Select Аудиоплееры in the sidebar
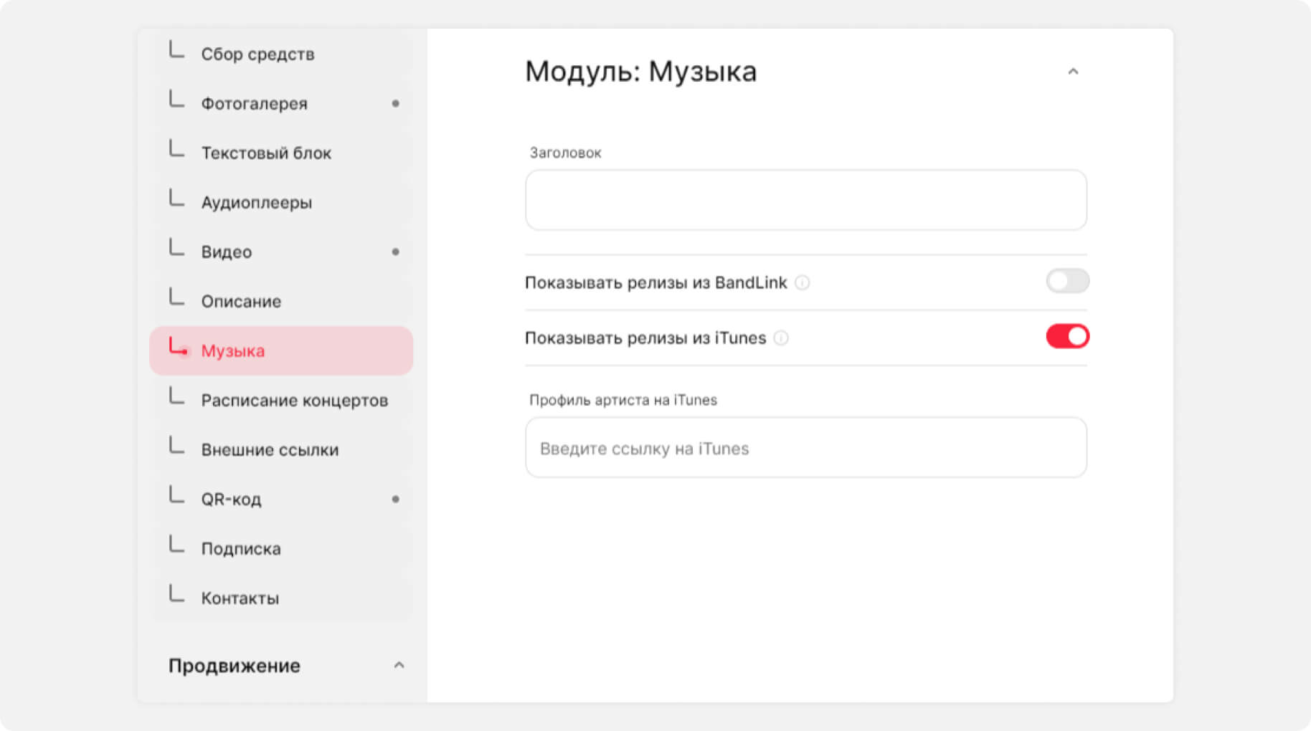This screenshot has height=731, width=1311. coord(256,203)
